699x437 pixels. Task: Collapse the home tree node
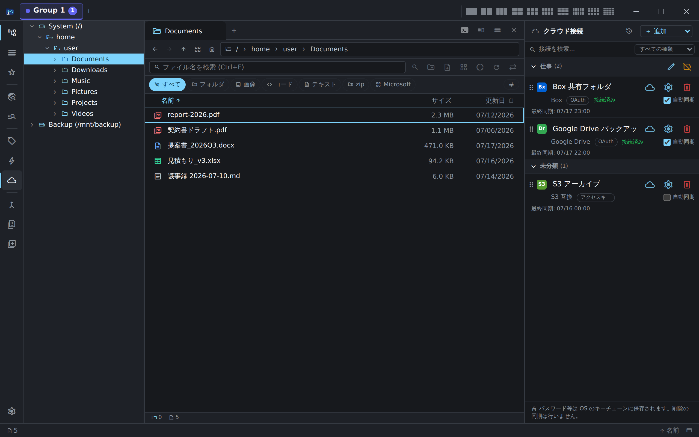point(40,37)
